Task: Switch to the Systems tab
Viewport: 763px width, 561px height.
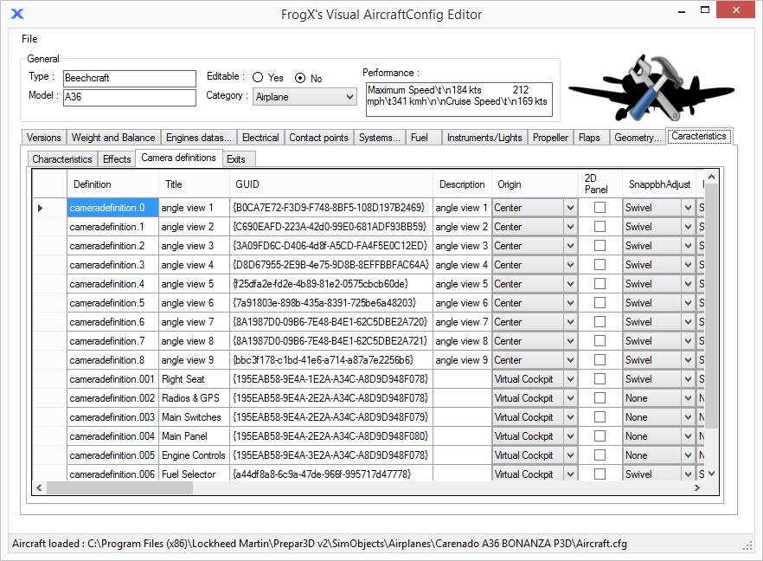Action: coord(380,138)
